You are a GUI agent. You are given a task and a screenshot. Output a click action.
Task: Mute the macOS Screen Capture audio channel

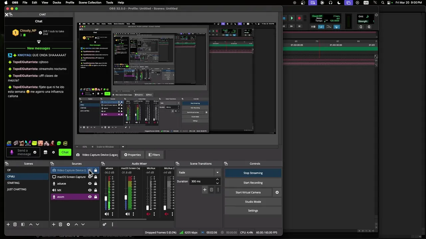127,214
